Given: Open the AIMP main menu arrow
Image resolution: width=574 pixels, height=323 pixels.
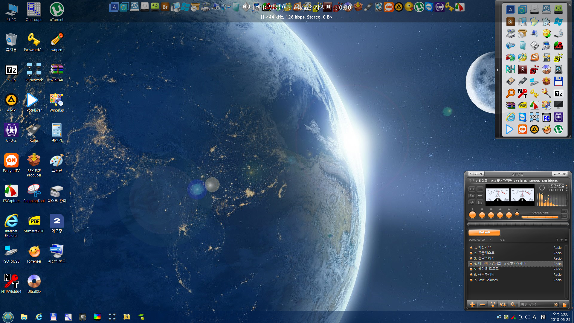Looking at the screenshot, I should pyautogui.click(x=471, y=174).
